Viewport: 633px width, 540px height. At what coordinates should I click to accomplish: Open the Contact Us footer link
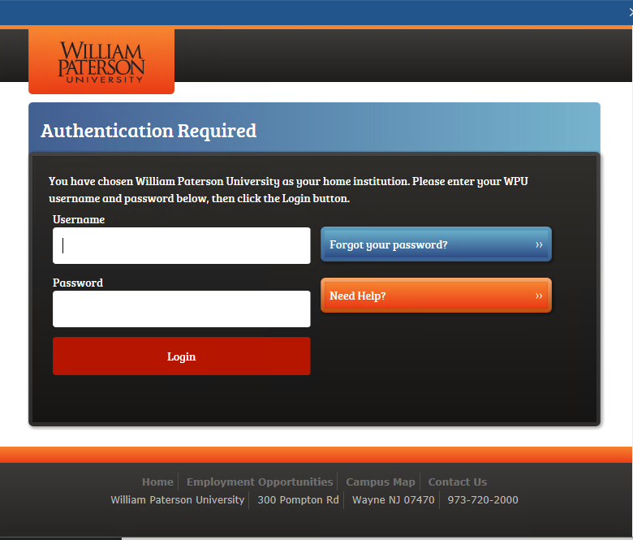458,482
